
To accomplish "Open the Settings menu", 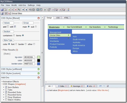I will pos(31,5).
